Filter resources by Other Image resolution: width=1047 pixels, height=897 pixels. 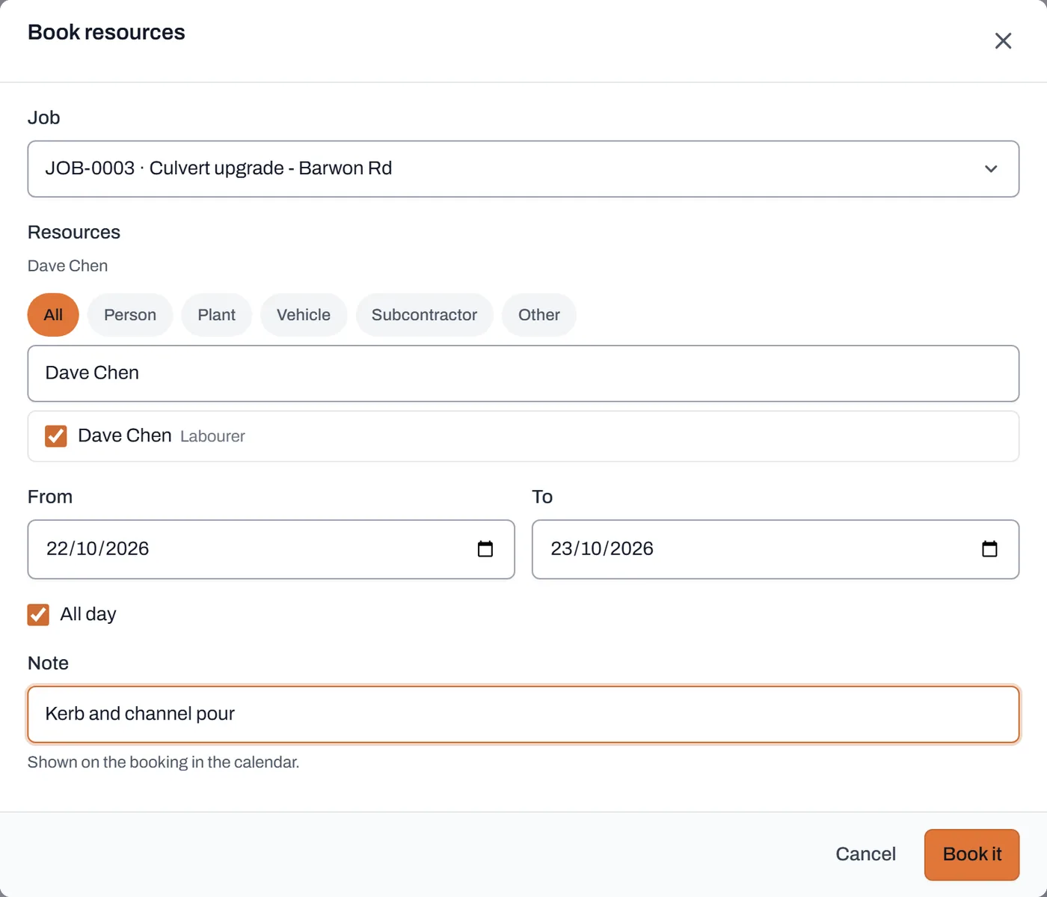[x=539, y=315]
